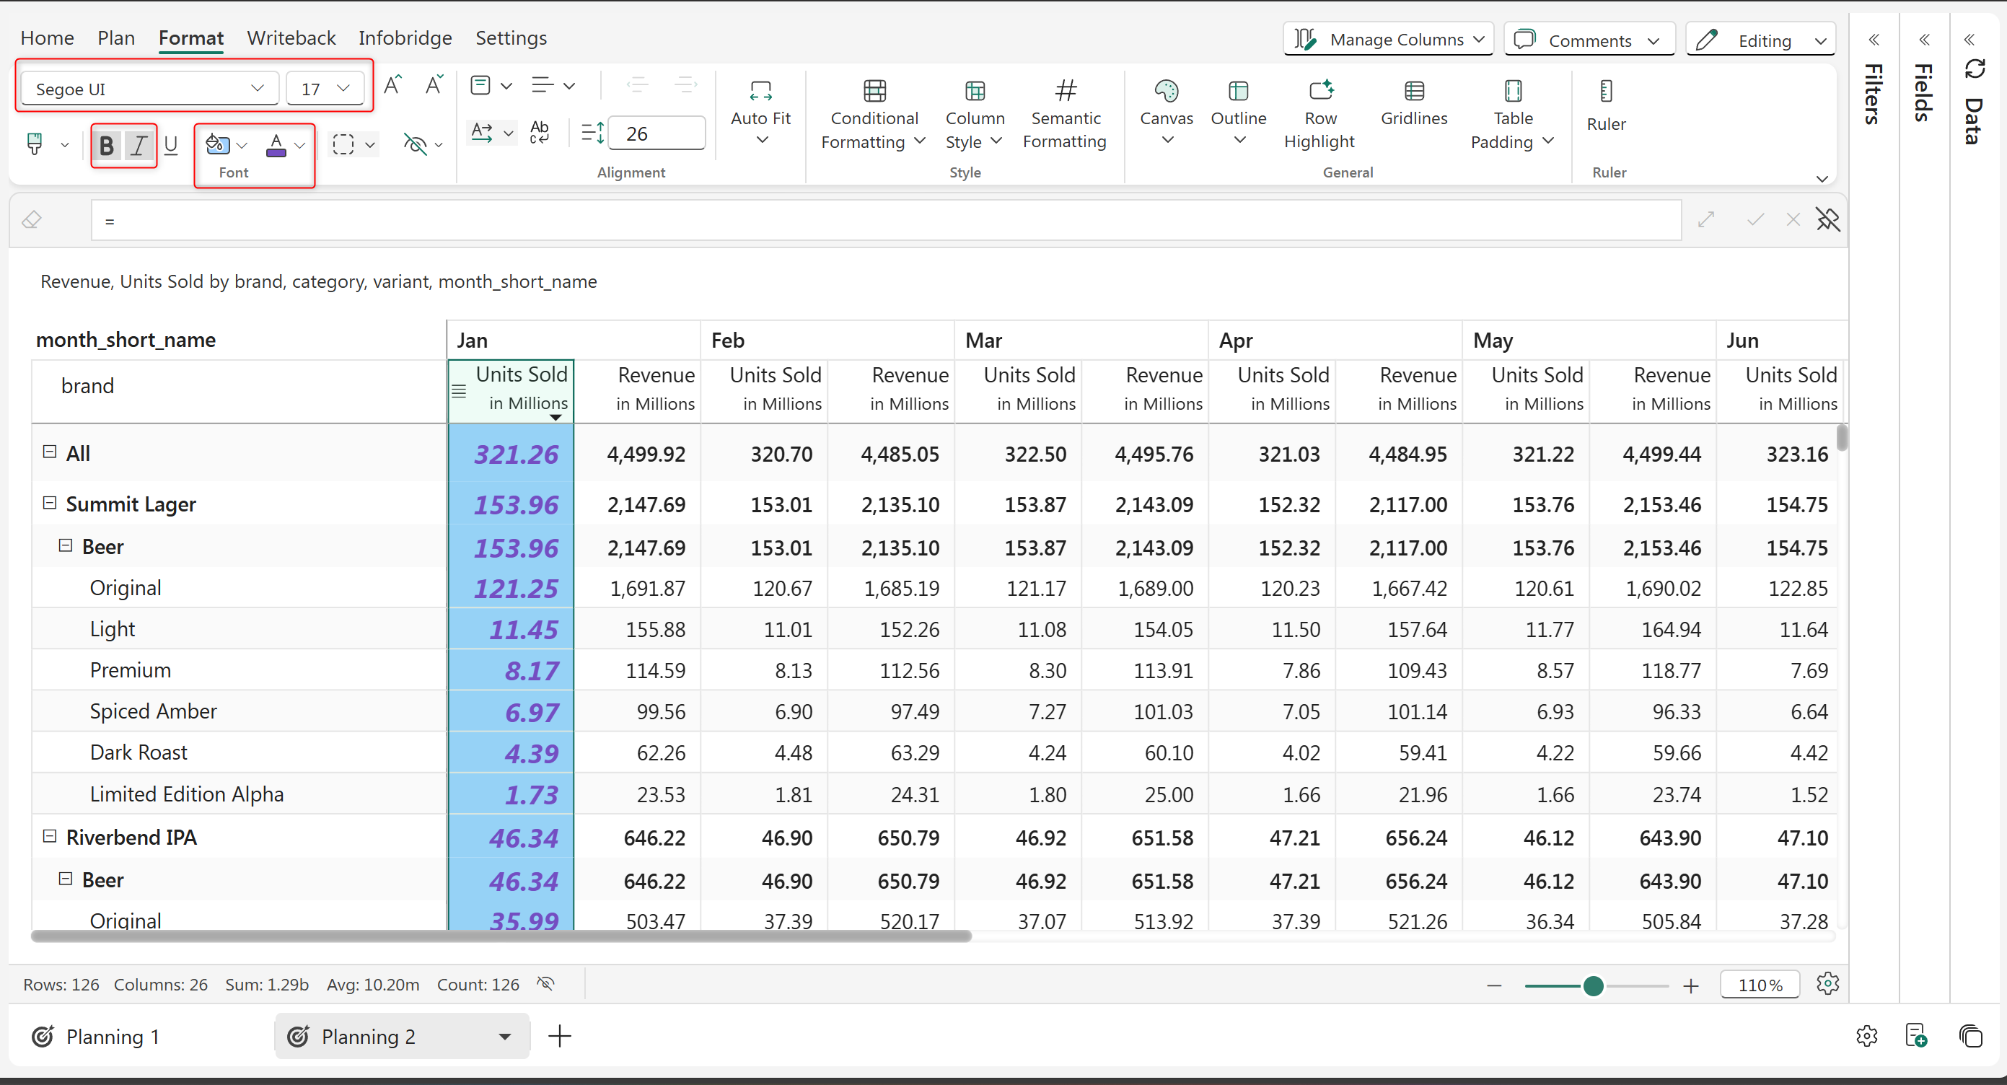This screenshot has height=1085, width=2007.
Task: Toggle Bold formatting
Action: pos(107,146)
